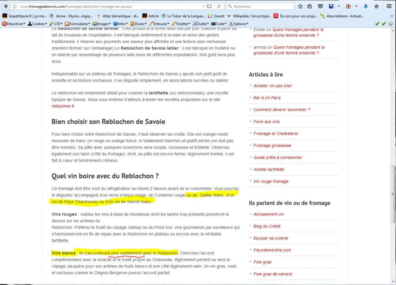Open the hamburger menu in Firefox
Screen dimensions: 396x285
389,6
